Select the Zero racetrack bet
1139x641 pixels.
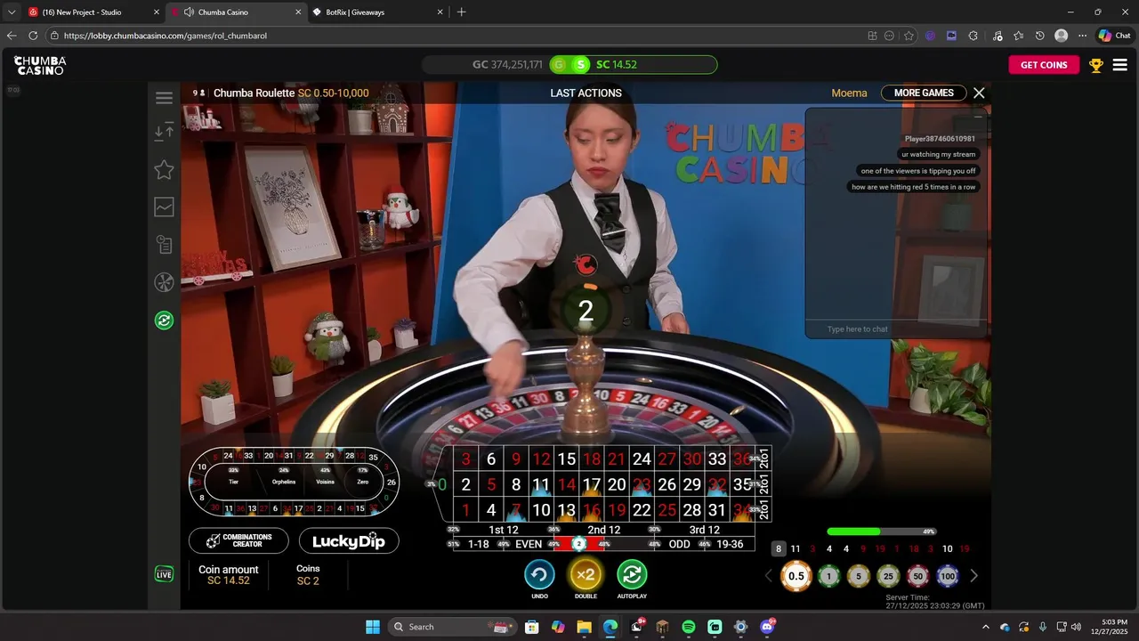(362, 482)
